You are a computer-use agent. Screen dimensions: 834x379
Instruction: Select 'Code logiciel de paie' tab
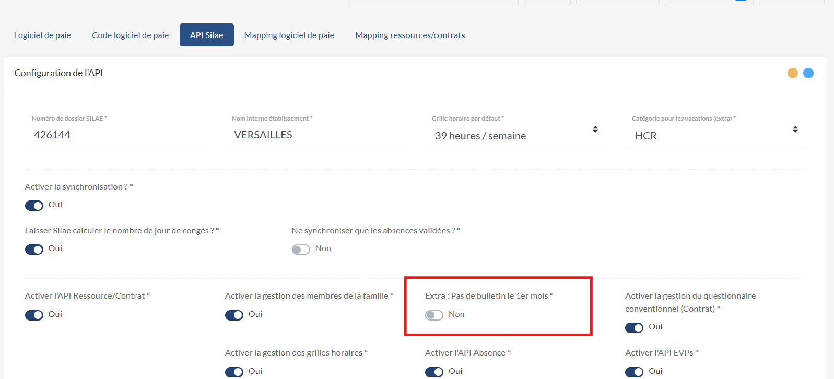(131, 35)
